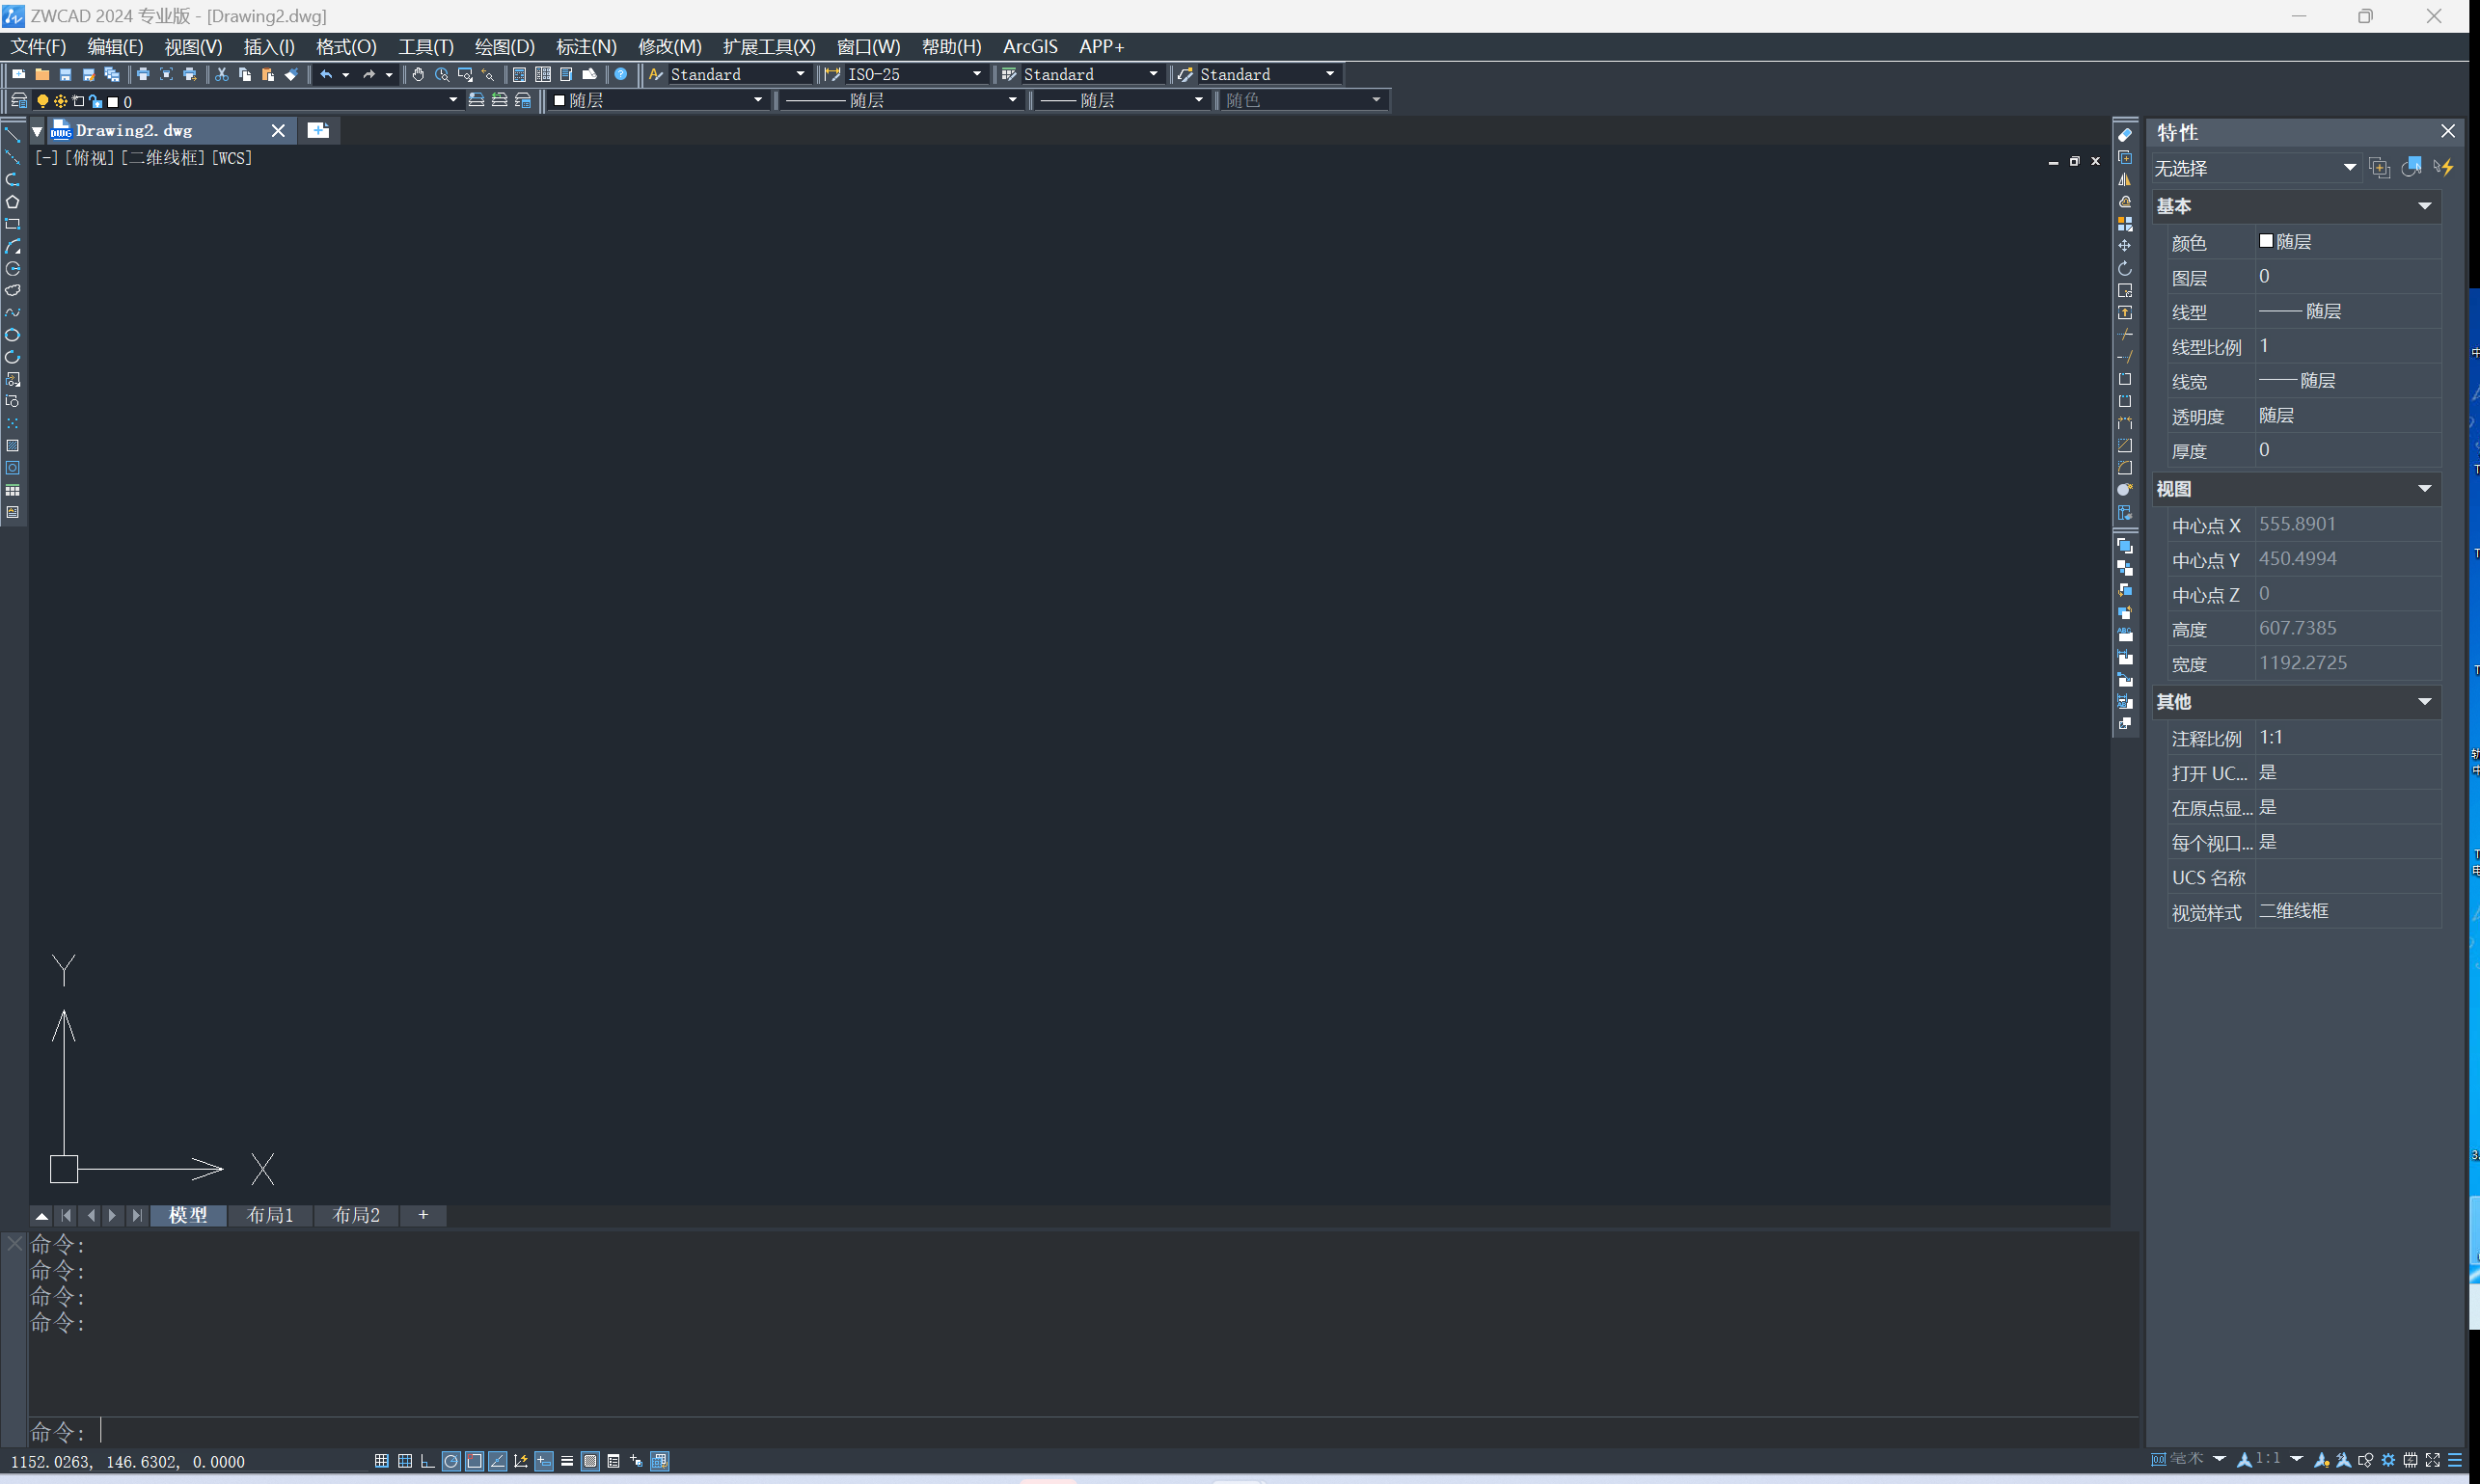Click the 注释比例 1:1 value field
2480x1484 pixels.
2348,738
